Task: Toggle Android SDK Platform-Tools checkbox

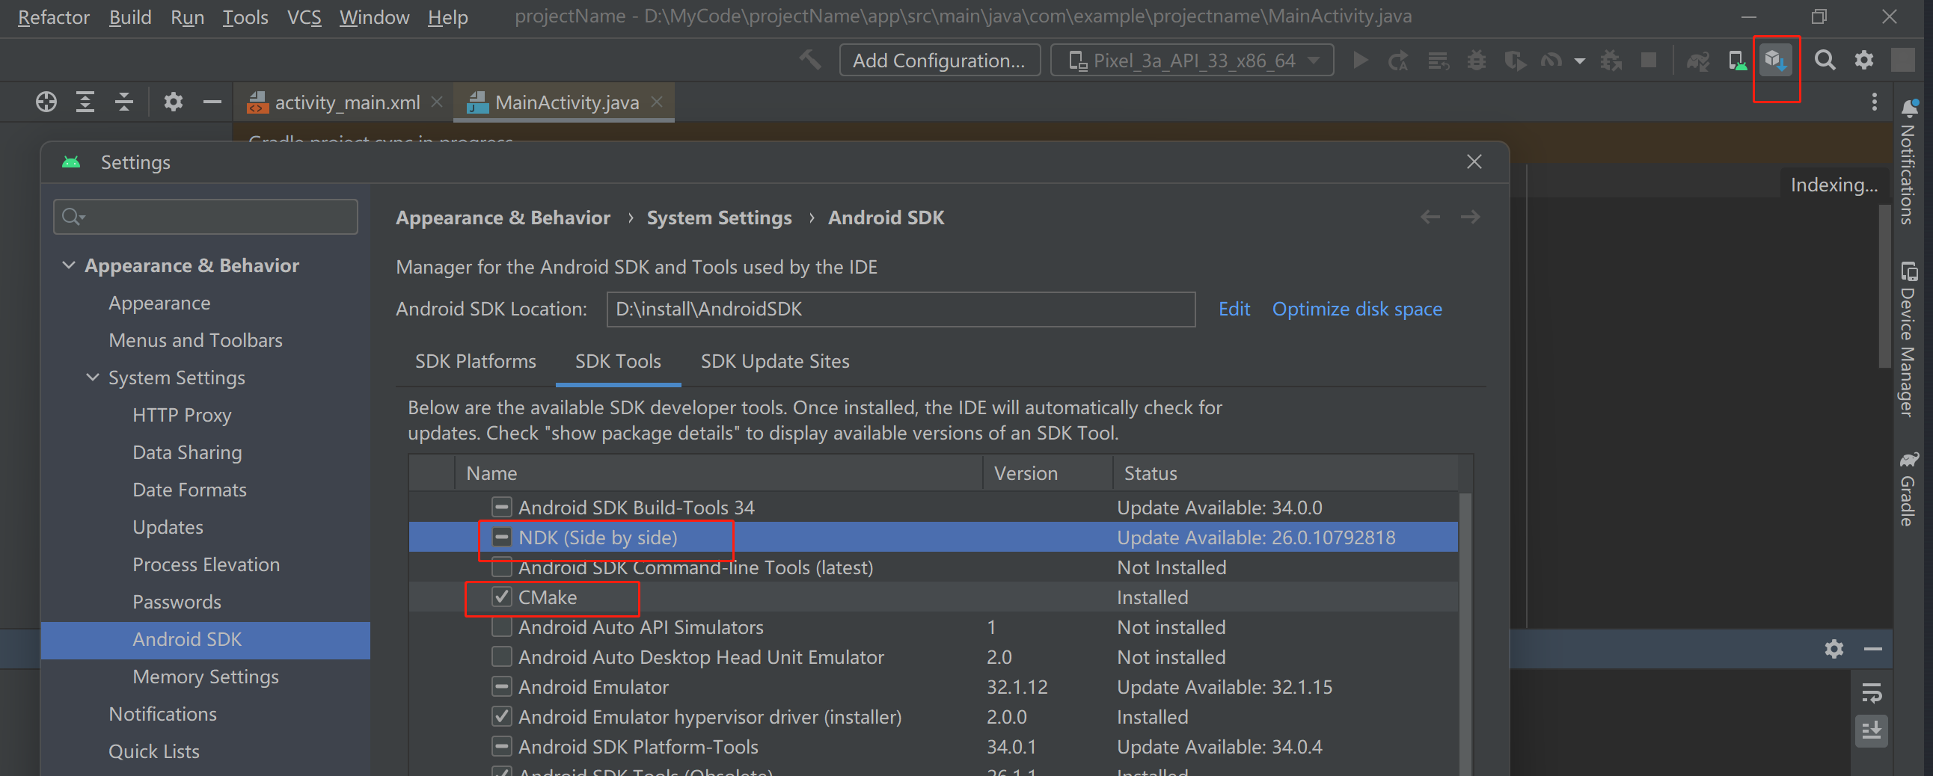Action: 501,747
